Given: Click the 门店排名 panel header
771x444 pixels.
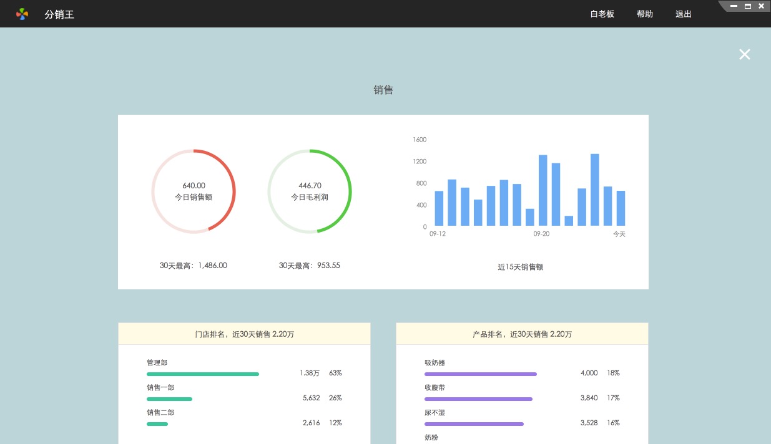Looking at the screenshot, I should 244,334.
